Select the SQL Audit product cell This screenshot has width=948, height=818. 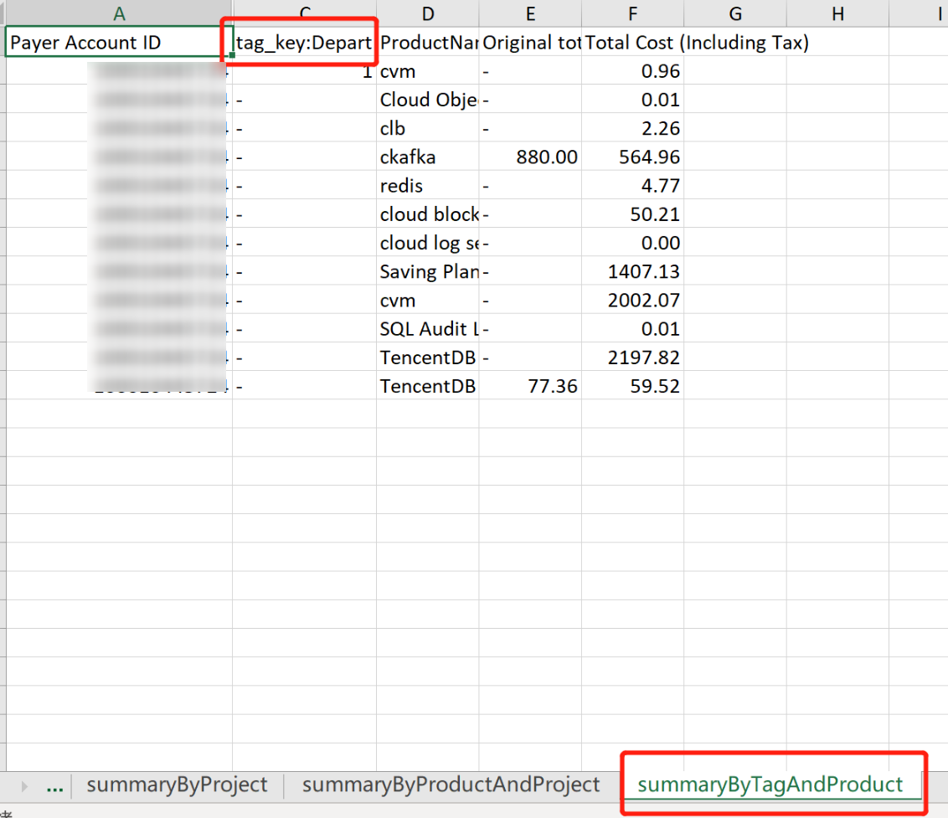coord(427,328)
